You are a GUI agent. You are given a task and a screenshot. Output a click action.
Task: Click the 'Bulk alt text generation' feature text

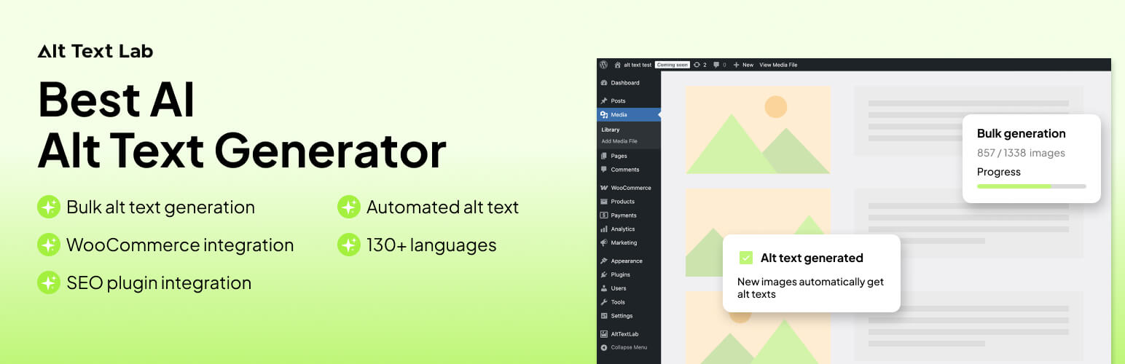160,207
